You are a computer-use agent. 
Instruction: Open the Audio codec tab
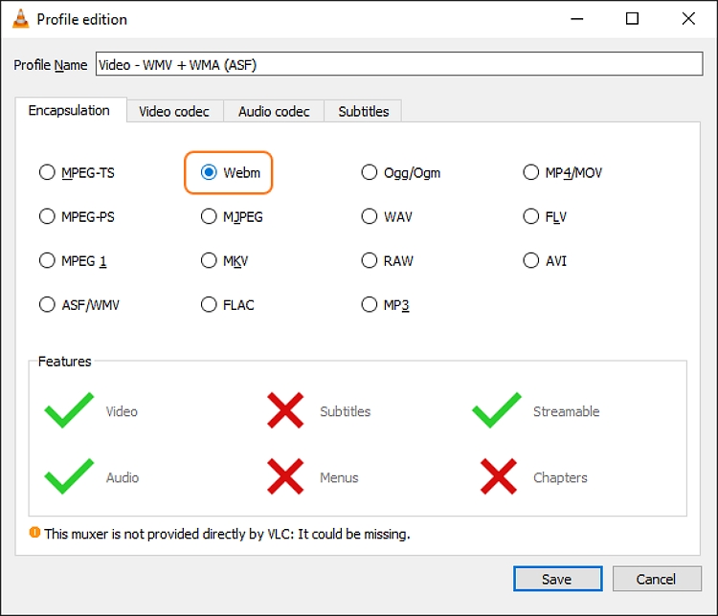coord(274,112)
